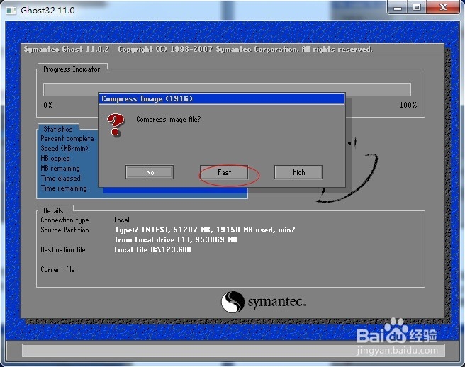Click the Symantec Ghost 11.0.2 copyright header
Viewport: 465px width, 367px height.
tap(198, 49)
